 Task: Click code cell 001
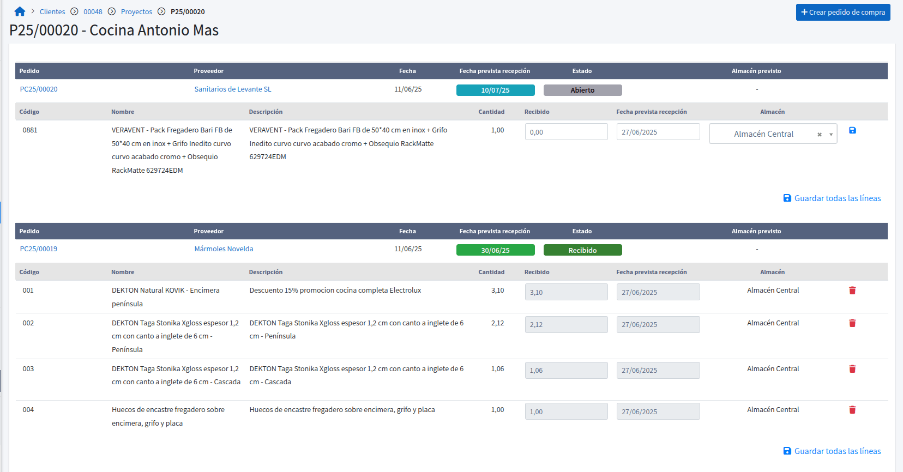click(28, 291)
